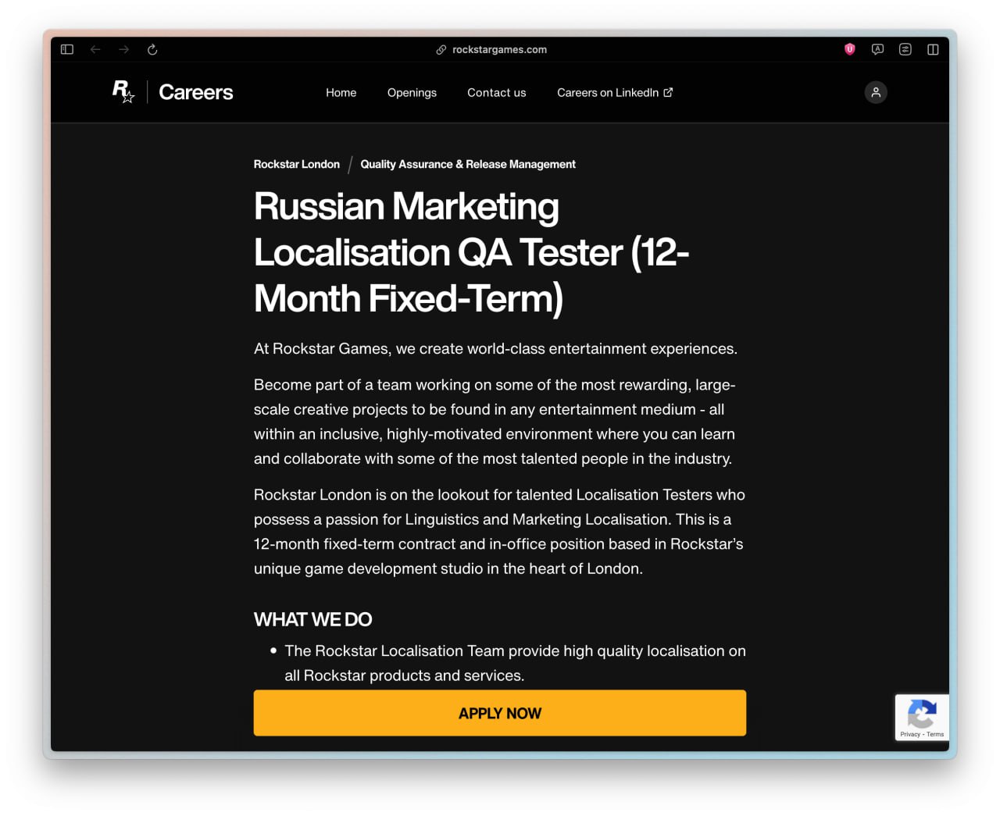Open the user account profile icon
1000x816 pixels.
876,92
